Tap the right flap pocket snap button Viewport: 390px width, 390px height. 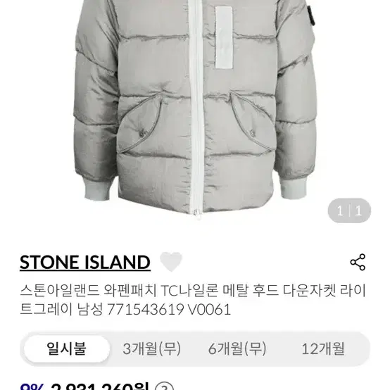tap(252, 132)
